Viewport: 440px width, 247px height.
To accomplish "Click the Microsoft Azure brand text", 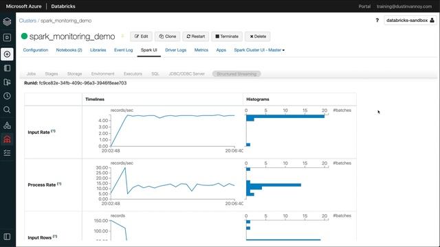I will 23,6.
